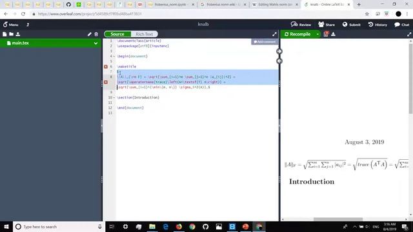The width and height of the screenshot is (413, 232).
Task: Open the logs and output files icon
Action: click(x=326, y=34)
